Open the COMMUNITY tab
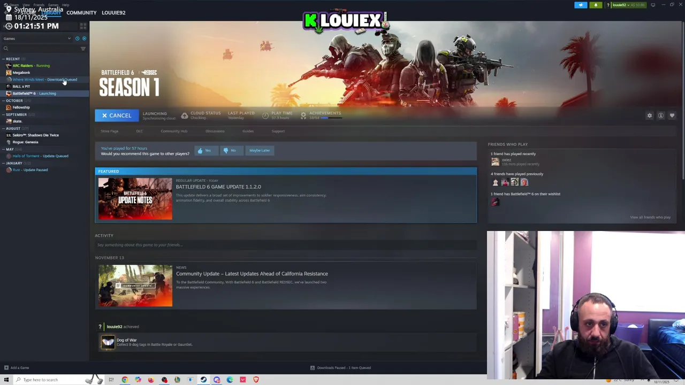This screenshot has width=685, height=385. click(81, 13)
